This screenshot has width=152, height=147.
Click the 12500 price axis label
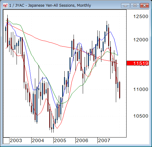141,17
